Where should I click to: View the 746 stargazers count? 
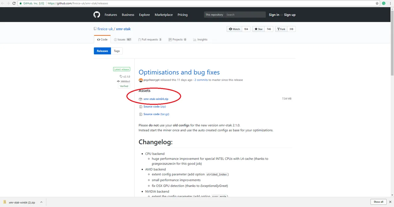coord(269,29)
